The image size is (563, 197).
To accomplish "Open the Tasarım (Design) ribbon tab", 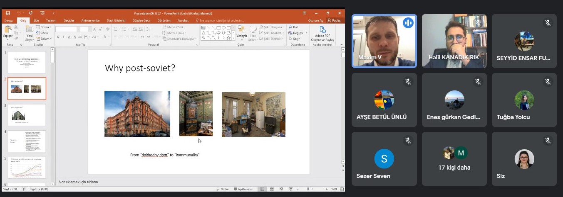I will pos(51,20).
